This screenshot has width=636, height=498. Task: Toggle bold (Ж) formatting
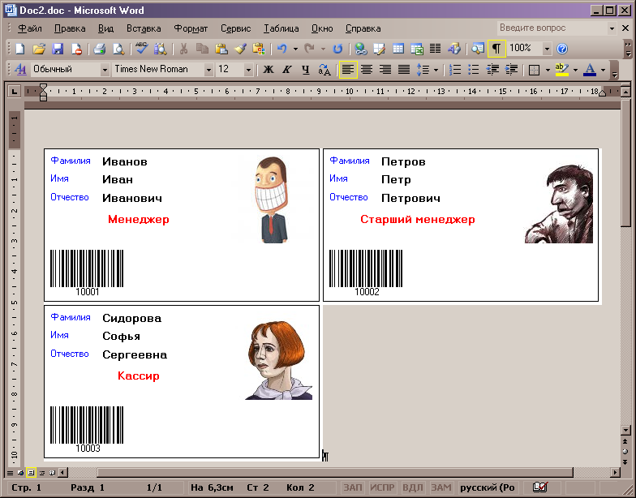269,70
